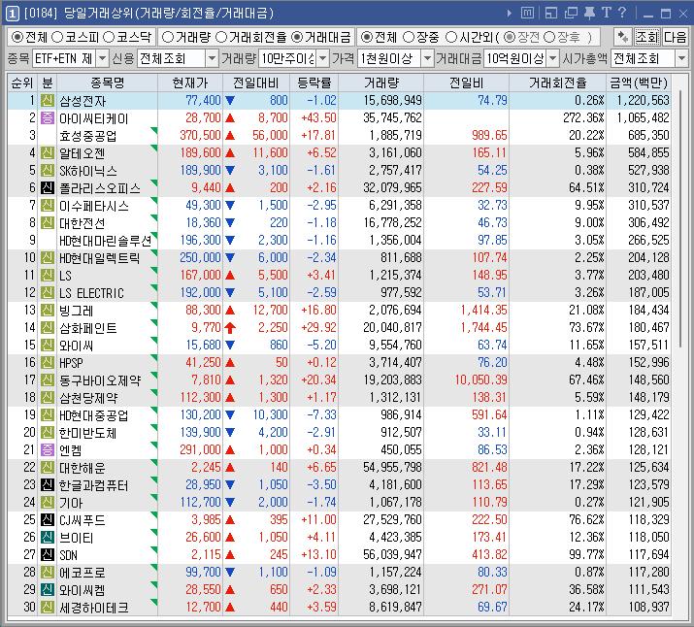Click the 등락률 column header
Screen dimensions: 694x627
pos(314,82)
